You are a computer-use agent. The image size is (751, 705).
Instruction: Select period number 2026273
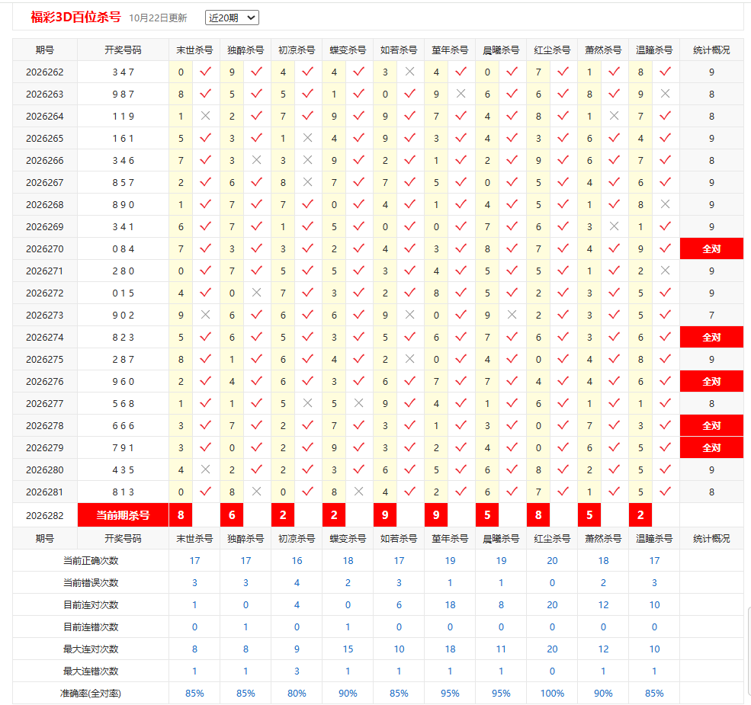(44, 315)
